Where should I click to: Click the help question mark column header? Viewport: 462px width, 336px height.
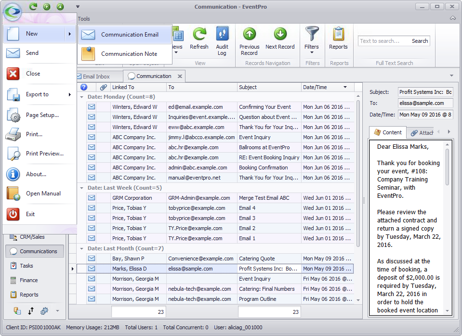tap(84, 87)
